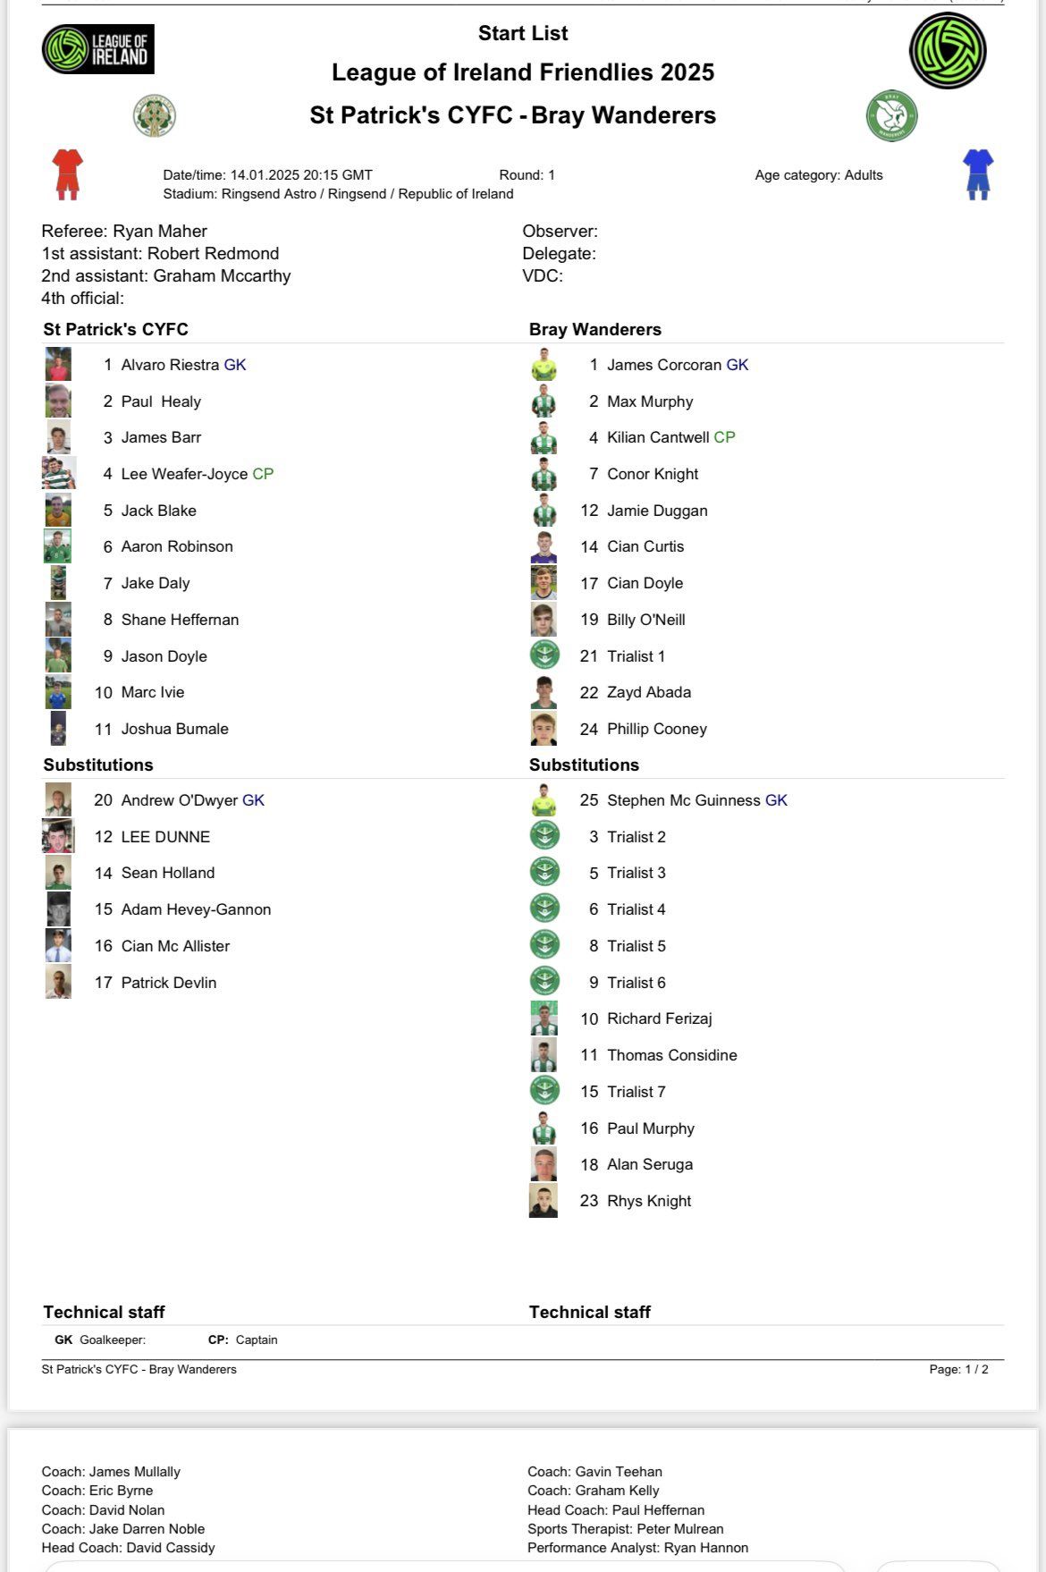Click the player name Kilian Cantwell

click(658, 437)
